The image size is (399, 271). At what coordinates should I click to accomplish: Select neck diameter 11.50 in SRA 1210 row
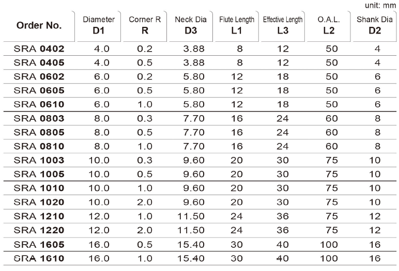191,216
